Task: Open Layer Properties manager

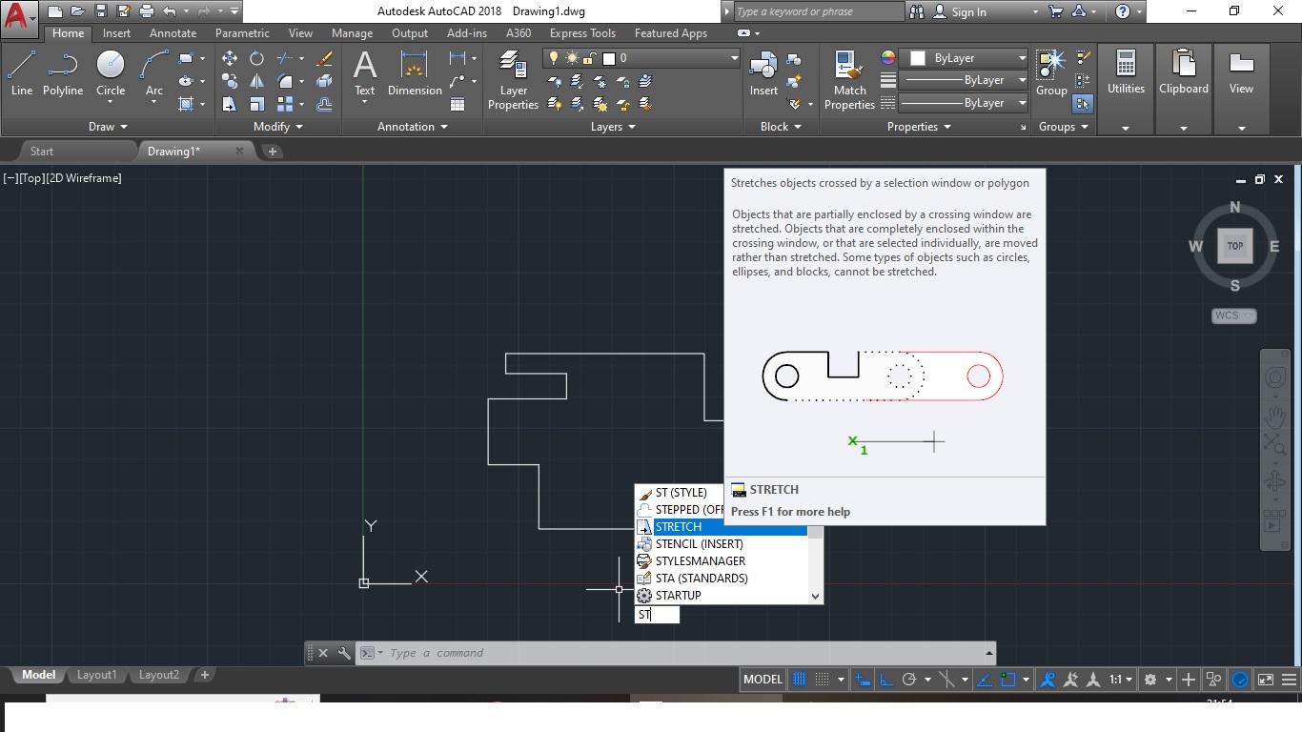Action: (513, 81)
